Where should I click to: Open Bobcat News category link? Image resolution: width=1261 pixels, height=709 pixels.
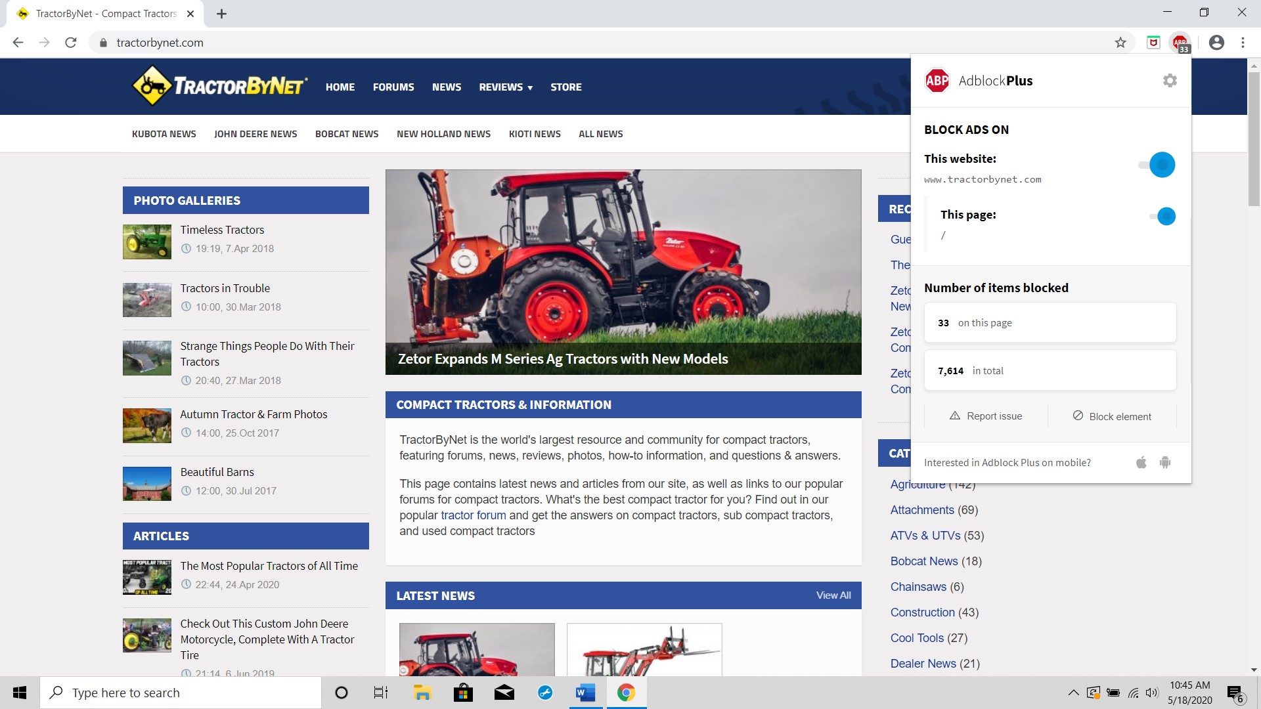pos(924,561)
